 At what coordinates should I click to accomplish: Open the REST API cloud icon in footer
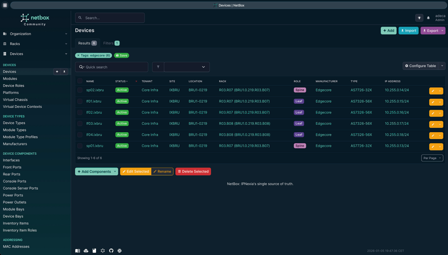click(x=86, y=251)
